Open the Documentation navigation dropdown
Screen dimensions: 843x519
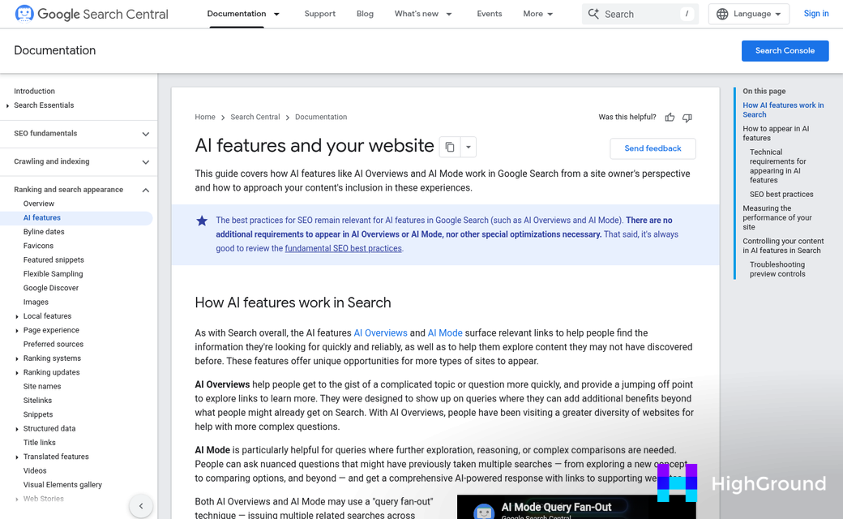[x=243, y=14]
